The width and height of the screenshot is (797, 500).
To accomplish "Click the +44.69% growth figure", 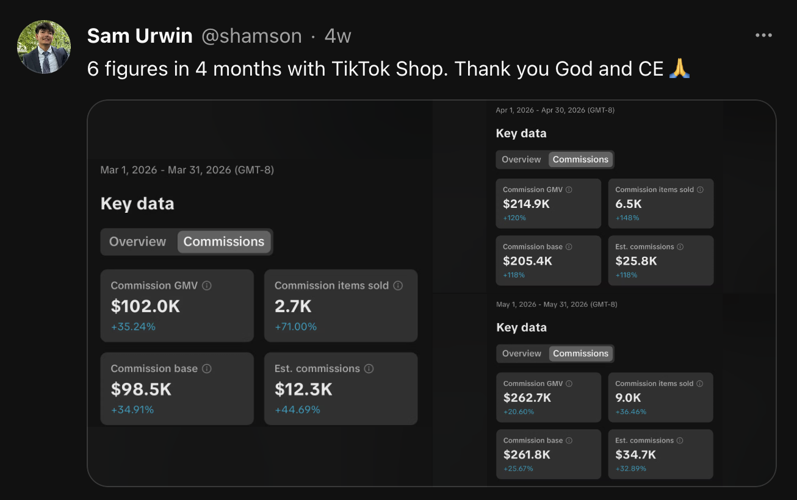I will point(297,410).
